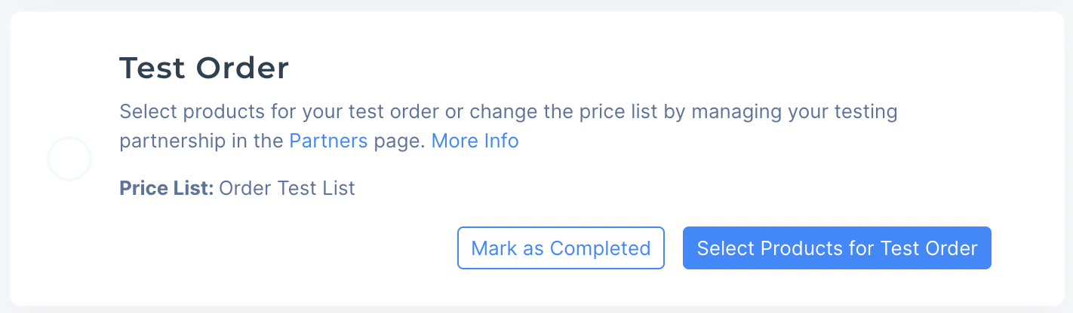Click the empty step completion circle
The width and height of the screenshot is (1073, 313).
(69, 160)
